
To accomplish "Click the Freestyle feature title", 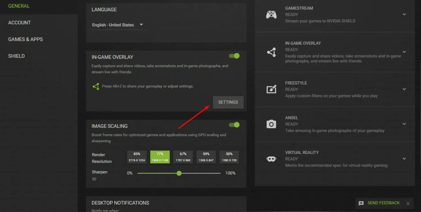I will tap(296, 83).
